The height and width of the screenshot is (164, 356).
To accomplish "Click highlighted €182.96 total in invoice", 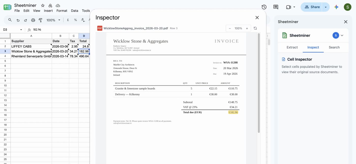I will (x=233, y=112).
